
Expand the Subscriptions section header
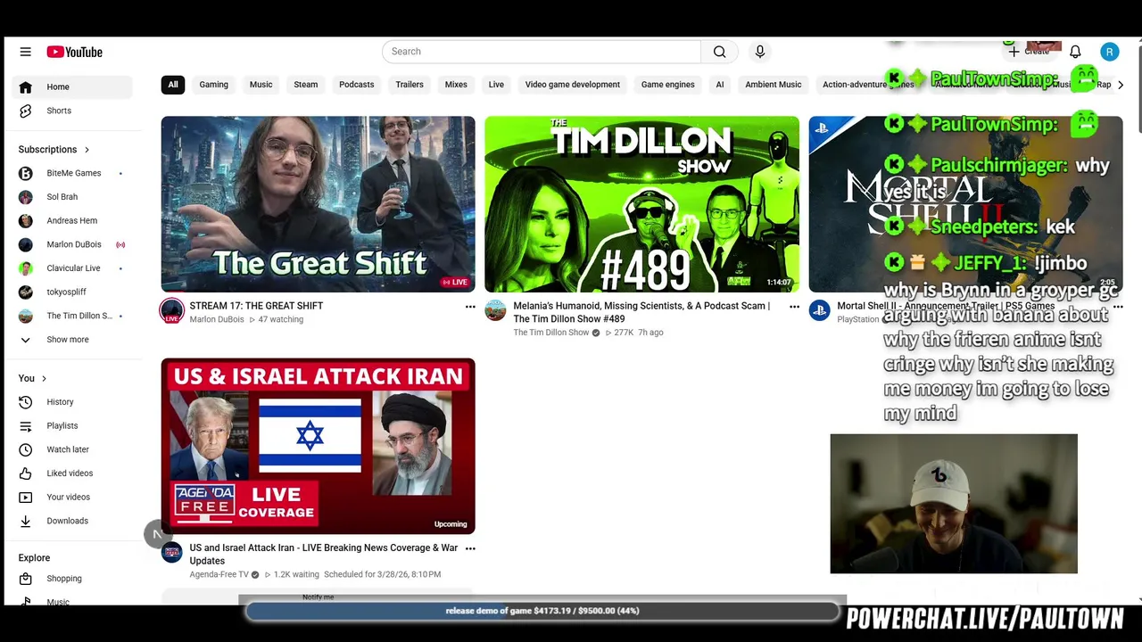pos(55,150)
